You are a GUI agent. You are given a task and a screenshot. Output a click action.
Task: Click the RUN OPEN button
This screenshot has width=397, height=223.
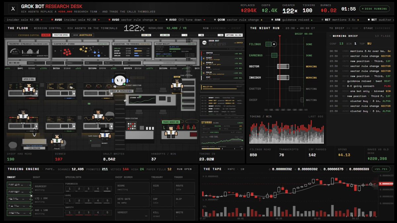(x=184, y=169)
